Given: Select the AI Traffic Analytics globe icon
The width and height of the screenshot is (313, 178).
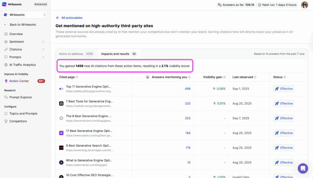Looking at the screenshot, I should [6, 65].
